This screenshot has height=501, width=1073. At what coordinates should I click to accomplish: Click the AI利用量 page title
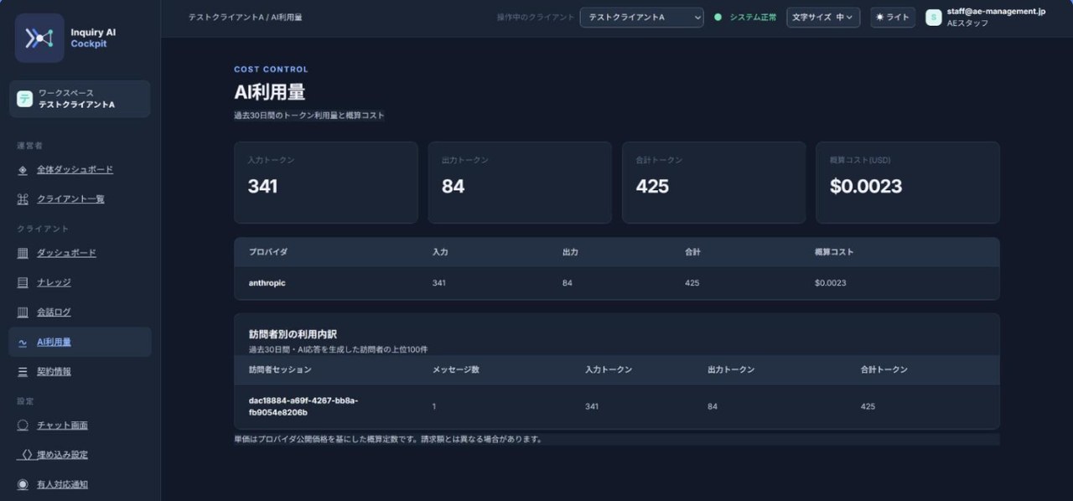tap(269, 91)
